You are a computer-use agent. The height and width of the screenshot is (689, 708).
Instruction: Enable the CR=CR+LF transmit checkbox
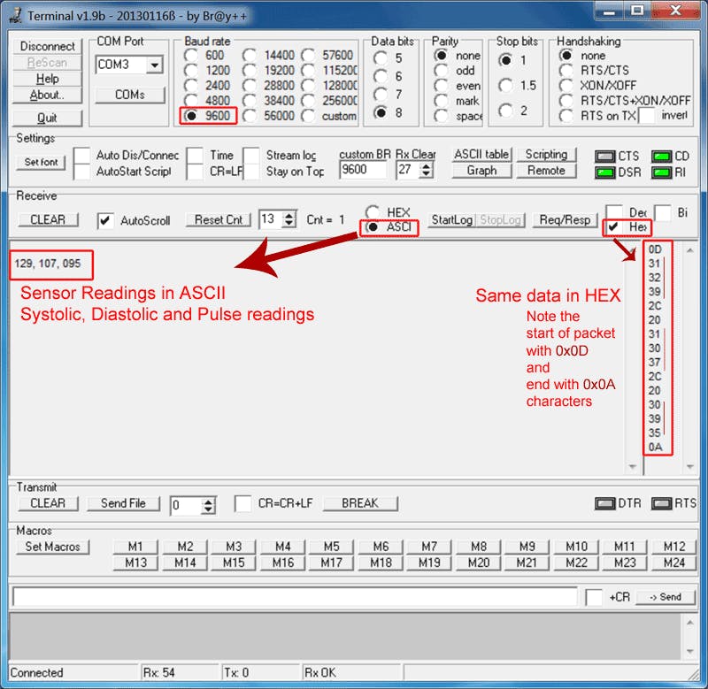pos(242,503)
